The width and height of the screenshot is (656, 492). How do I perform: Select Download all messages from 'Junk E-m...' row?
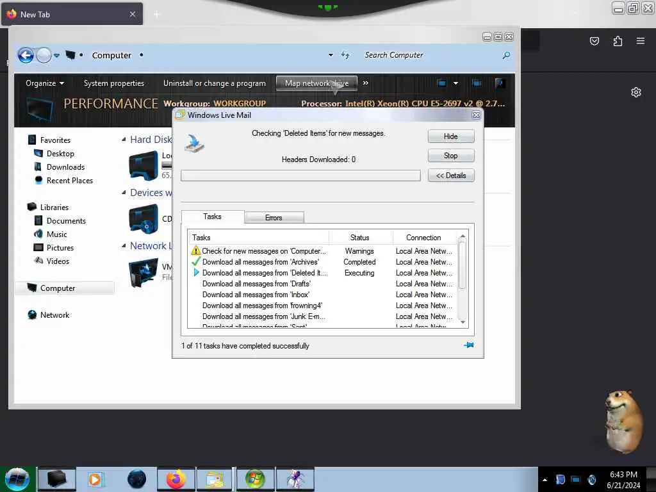coord(323,316)
